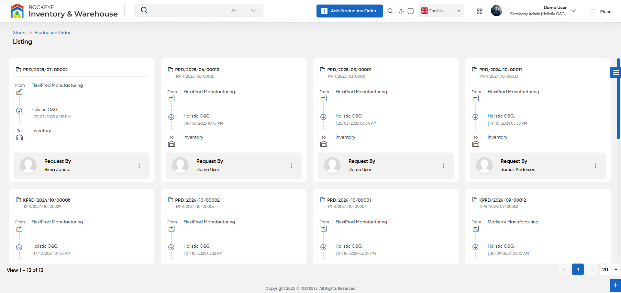Click reference MPR/2025/03/00011
This screenshot has width=621, height=293.
347,76
